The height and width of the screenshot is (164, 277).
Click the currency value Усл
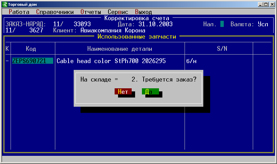pos(263,24)
